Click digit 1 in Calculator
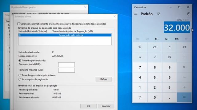This screenshot has width=197, height=110. (140, 87)
